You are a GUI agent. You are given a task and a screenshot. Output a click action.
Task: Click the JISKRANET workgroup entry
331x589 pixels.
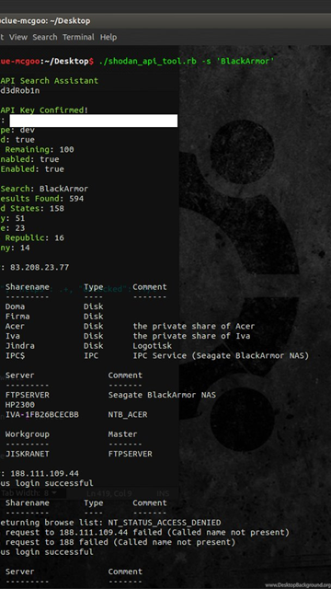(x=27, y=454)
